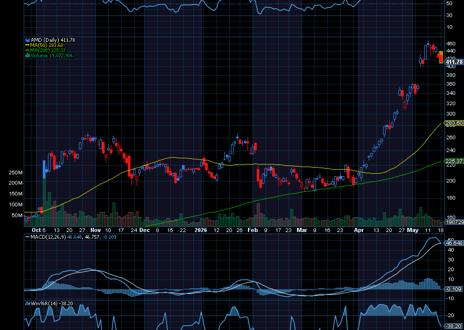464x330 pixels.
Task: Click the Dec date label
Action: [144, 230]
